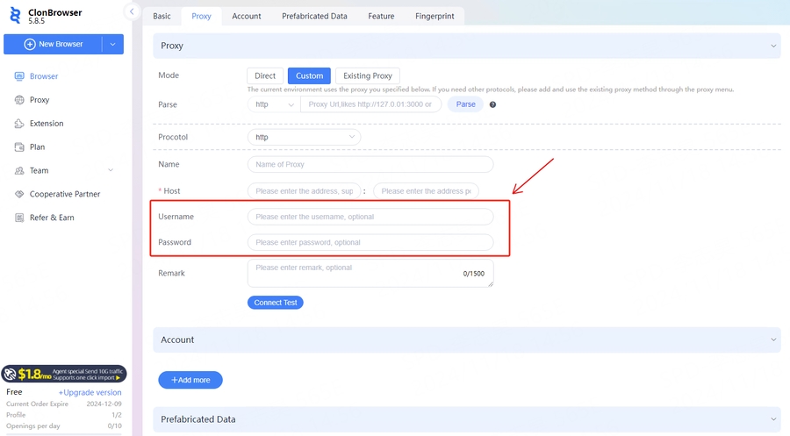Viewport: 790px width, 436px height.
Task: Collapse the sidebar with arrow icon
Action: [132, 11]
